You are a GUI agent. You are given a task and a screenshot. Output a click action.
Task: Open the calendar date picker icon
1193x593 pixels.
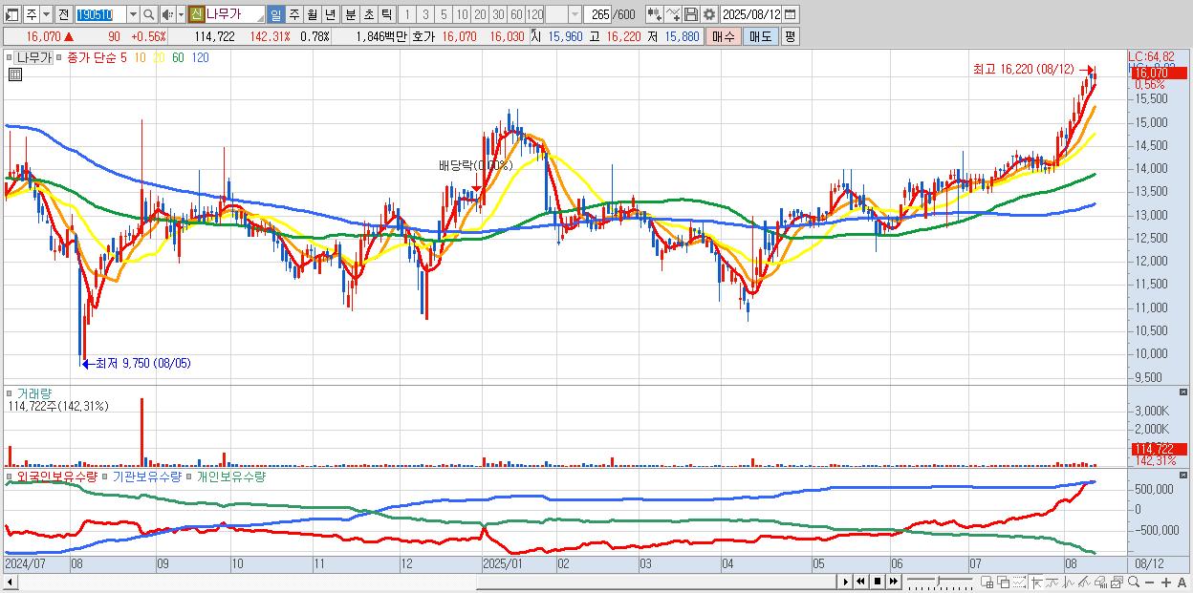pos(790,14)
